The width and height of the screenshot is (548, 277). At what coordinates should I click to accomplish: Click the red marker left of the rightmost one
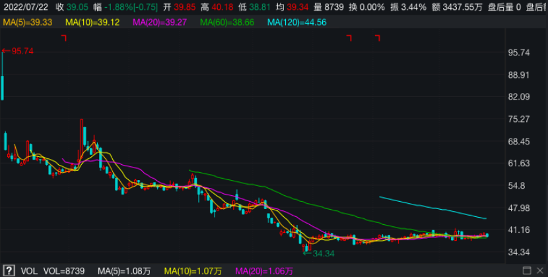pos(349,38)
